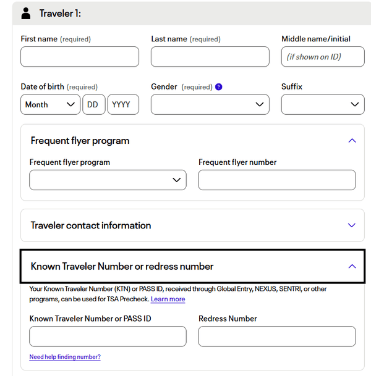Focus the Frequent flyer number field
Image resolution: width=371 pixels, height=376 pixels.
coord(276,180)
